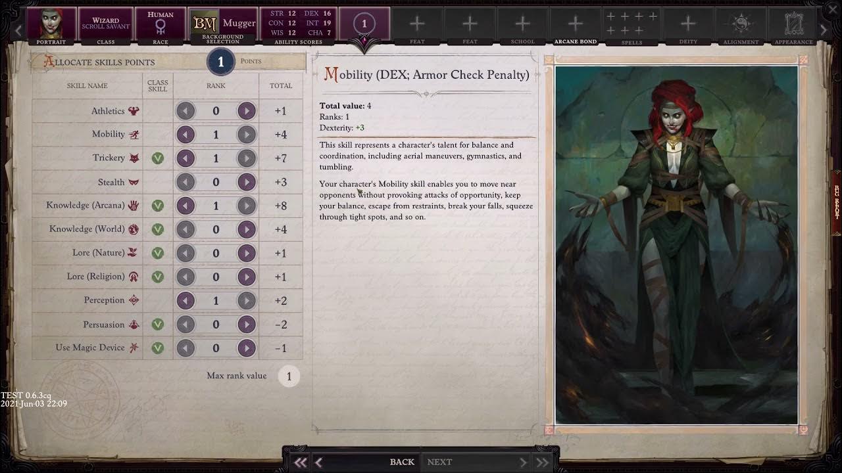This screenshot has width=842, height=473.
Task: Decrease Perception rank with left arrow
Action: (186, 300)
